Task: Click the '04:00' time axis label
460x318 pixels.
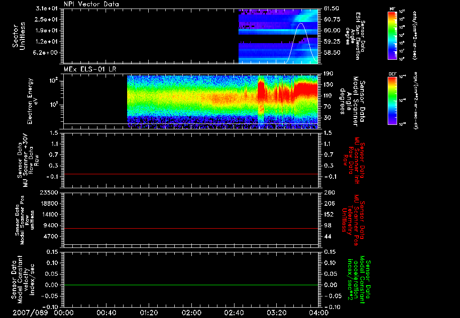Action: 318,313
